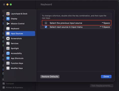Click the yellow minimize window button
This screenshot has height=91, width=119.
click(8, 5)
